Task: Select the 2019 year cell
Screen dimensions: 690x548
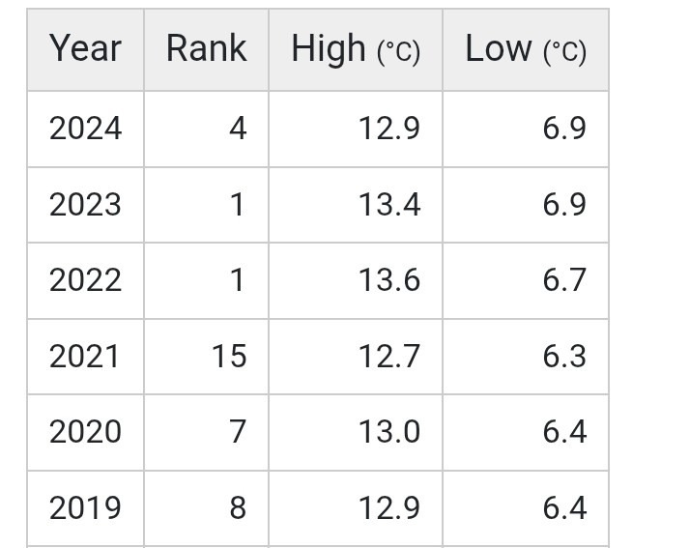Action: click(85, 508)
